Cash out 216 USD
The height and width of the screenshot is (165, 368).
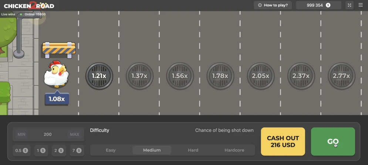pos(283,141)
